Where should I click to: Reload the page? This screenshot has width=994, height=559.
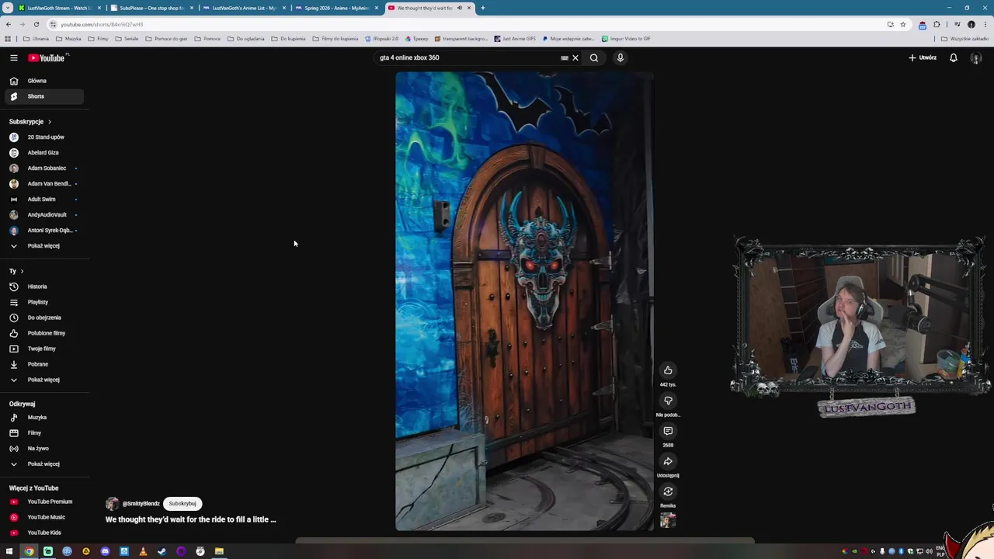point(36,24)
